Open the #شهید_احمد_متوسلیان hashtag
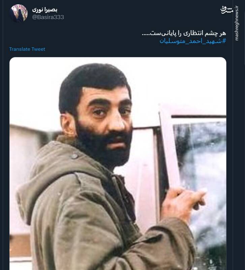 pyautogui.click(x=193, y=41)
